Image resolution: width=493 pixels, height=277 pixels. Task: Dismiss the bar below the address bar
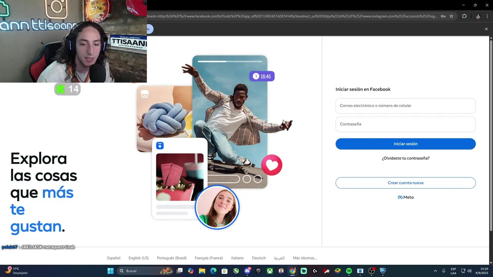tap(486, 29)
